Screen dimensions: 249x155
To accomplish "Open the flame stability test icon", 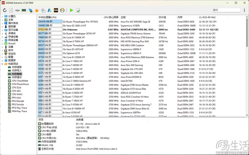I will (37, 10).
